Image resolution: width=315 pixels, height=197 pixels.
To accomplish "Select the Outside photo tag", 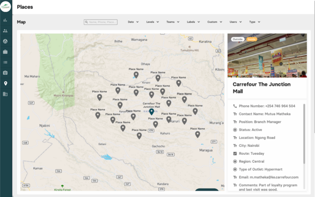I will [238, 39].
